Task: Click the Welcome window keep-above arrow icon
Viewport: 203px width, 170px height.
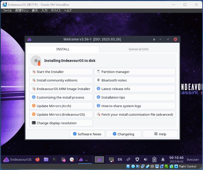Action: (154, 39)
